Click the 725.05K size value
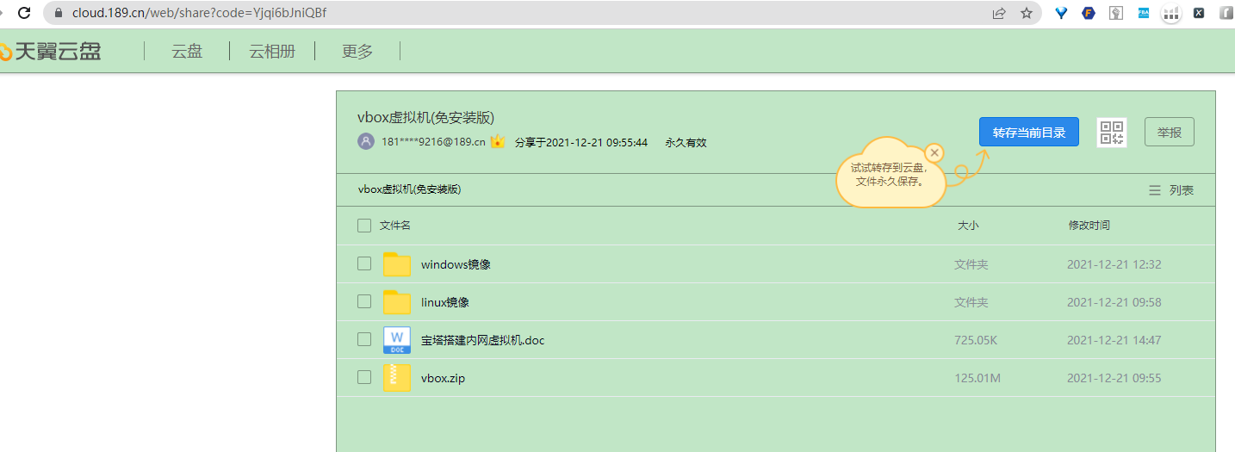This screenshot has height=452, width=1235. (x=976, y=340)
